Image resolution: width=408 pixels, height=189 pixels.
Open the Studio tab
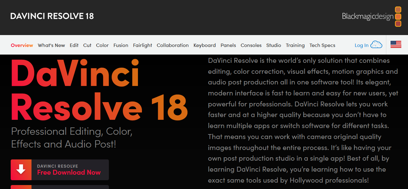[x=274, y=45]
